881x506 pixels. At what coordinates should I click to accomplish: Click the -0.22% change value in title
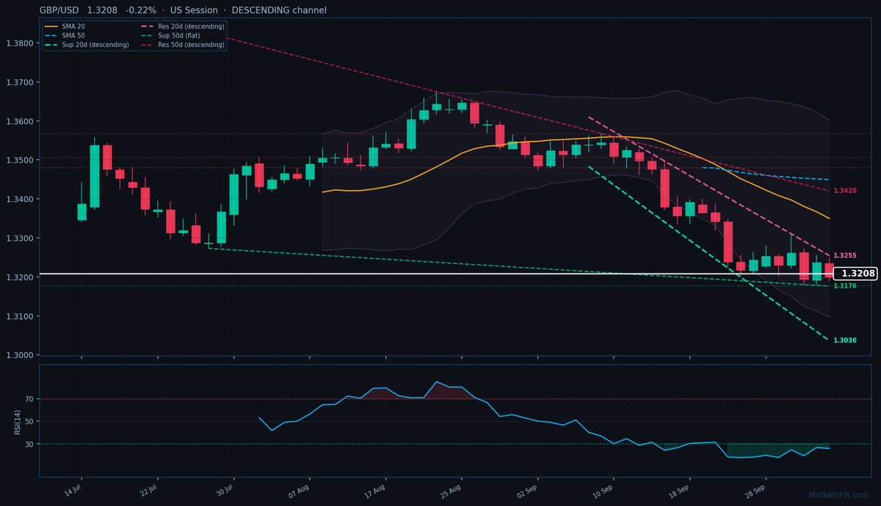[x=141, y=10]
